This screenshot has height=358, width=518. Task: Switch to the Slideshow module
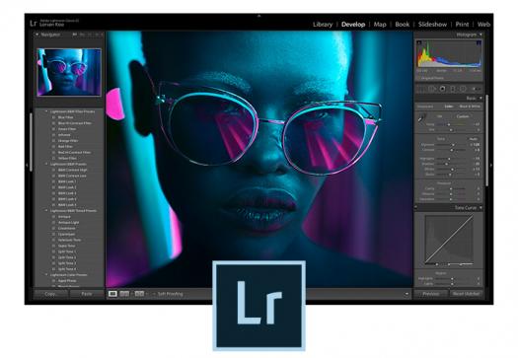click(432, 24)
